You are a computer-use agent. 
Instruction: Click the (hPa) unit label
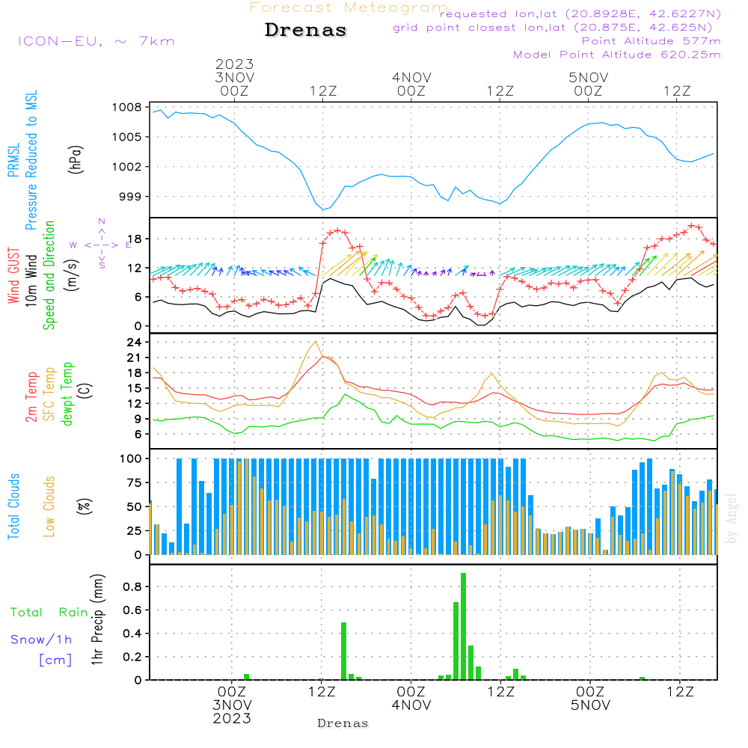76,159
